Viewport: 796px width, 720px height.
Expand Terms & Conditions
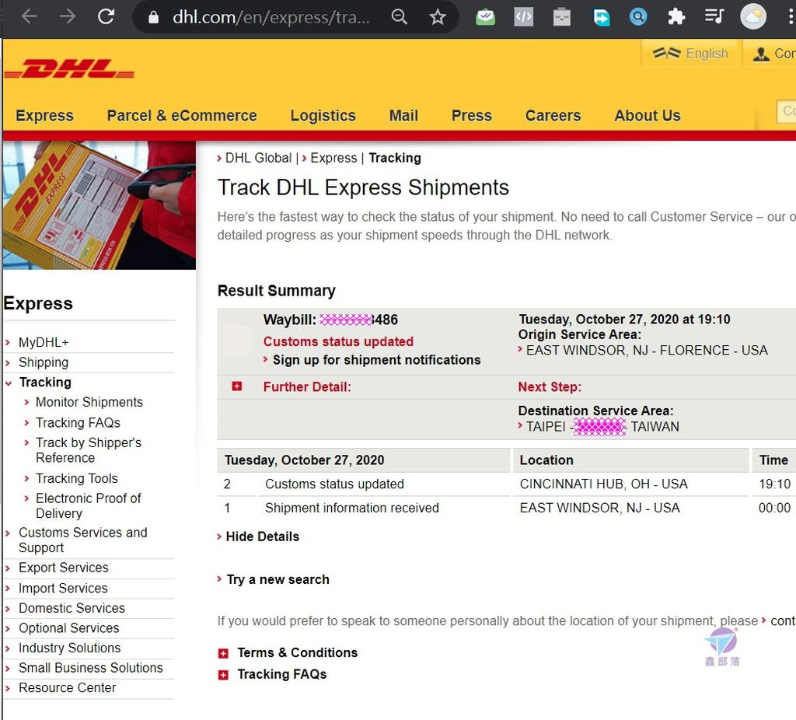(x=223, y=653)
